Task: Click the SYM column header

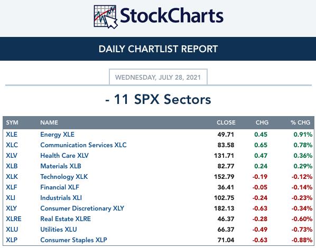Action: tap(12, 122)
